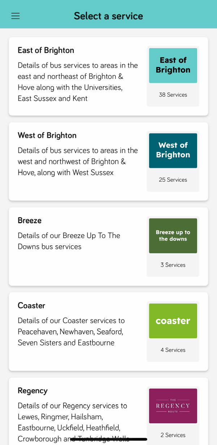
Task: Tap the Breeze up to the downs logo
Action: 173,236
